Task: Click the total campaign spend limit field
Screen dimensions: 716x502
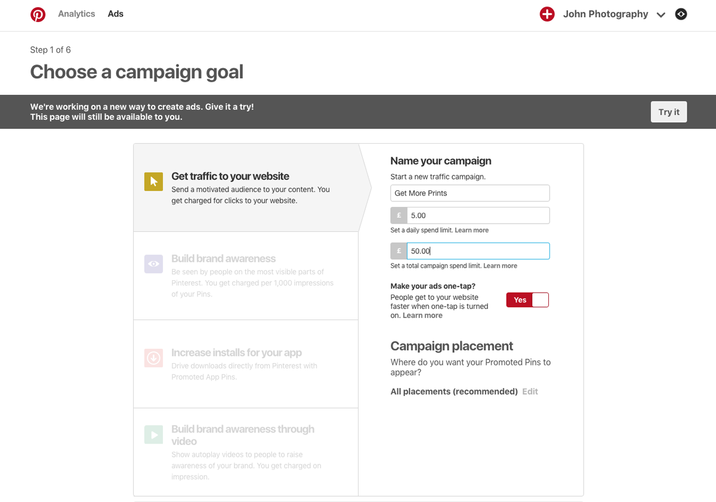Action: [478, 250]
